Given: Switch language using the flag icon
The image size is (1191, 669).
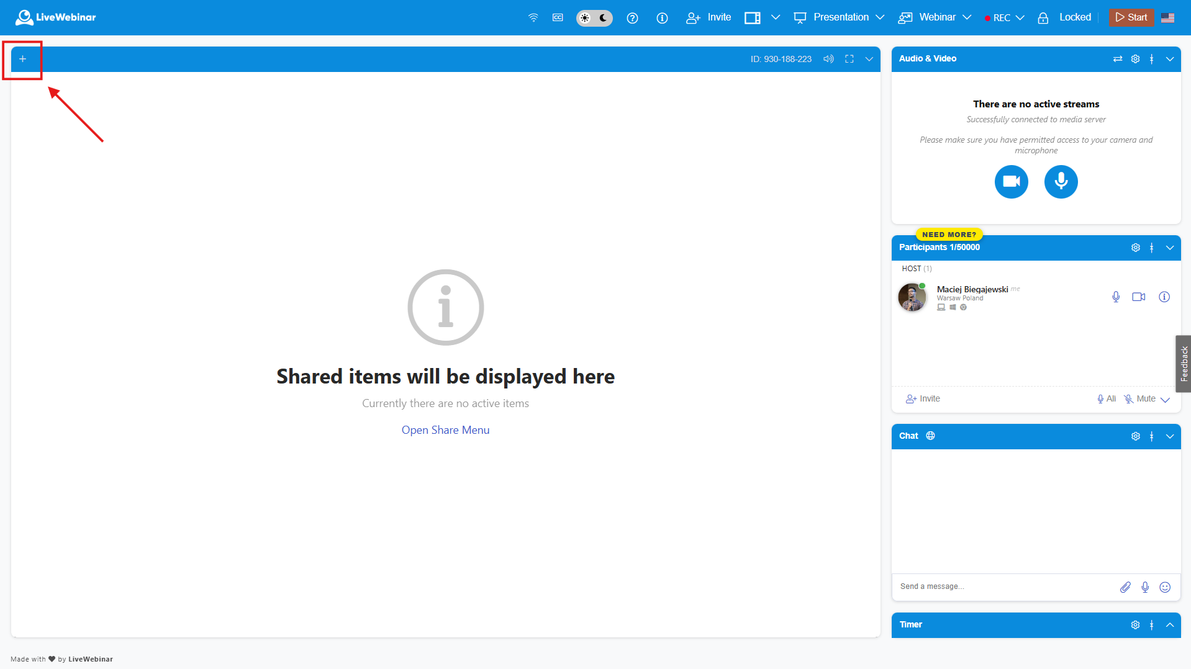Looking at the screenshot, I should point(1168,17).
